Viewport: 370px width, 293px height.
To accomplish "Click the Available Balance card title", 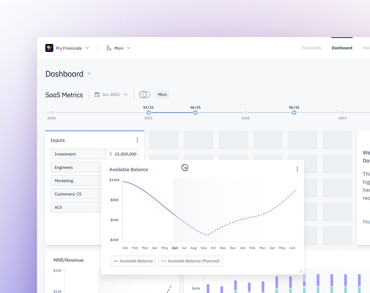I will (x=129, y=169).
